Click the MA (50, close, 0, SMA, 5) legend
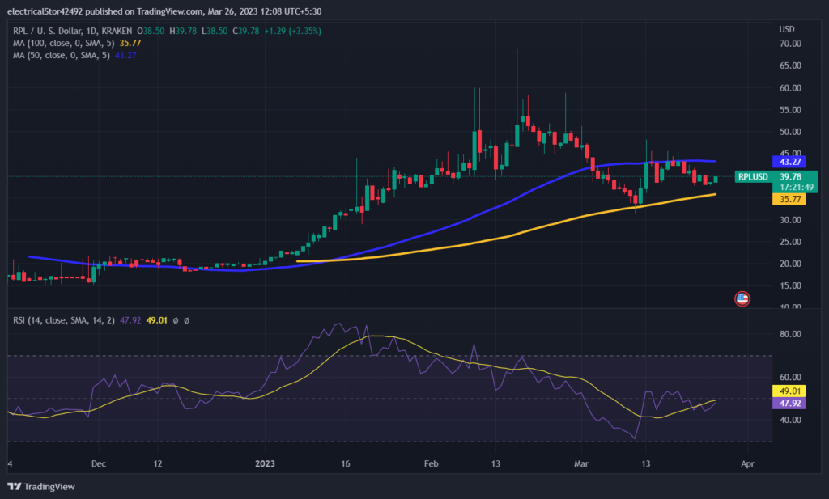 pyautogui.click(x=62, y=56)
